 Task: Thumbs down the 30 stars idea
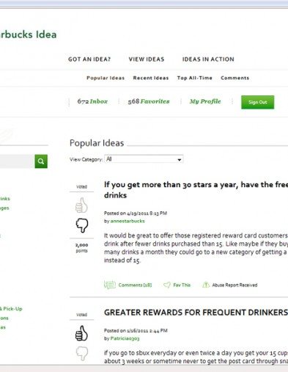82,225
